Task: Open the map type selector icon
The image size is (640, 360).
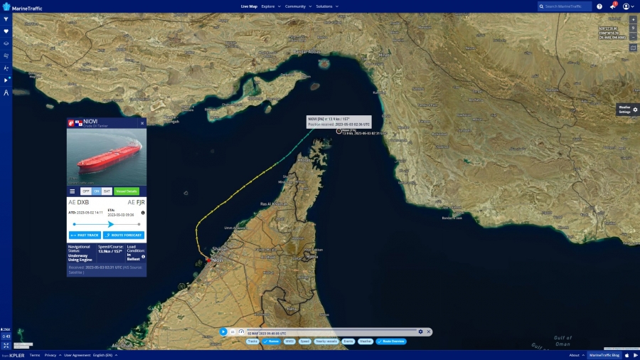Action: 633,48
